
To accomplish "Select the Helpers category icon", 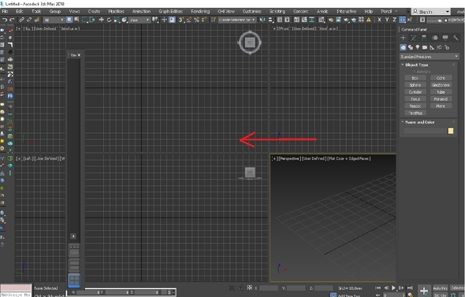I will [x=432, y=47].
